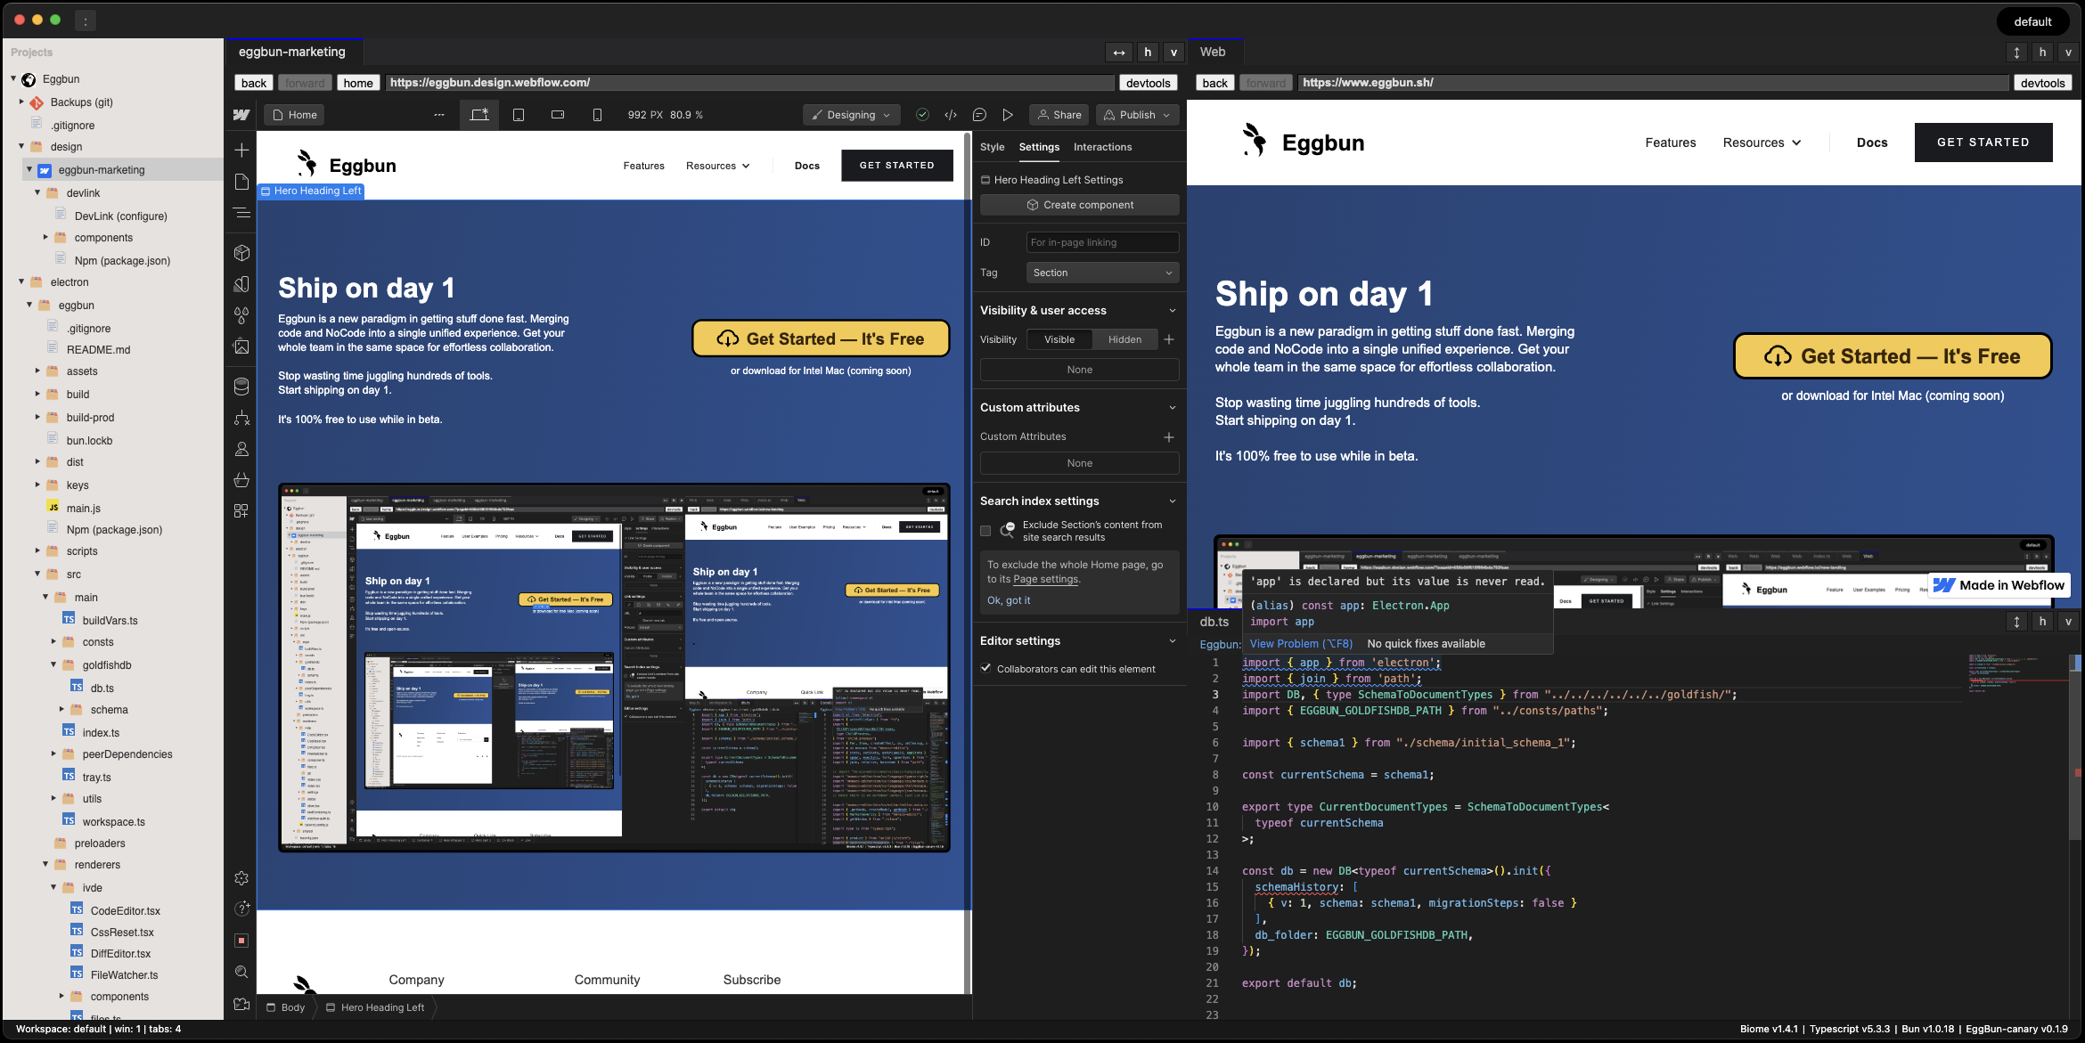Image resolution: width=2085 pixels, height=1043 pixels.
Task: Click Create component button
Action: 1079,205
